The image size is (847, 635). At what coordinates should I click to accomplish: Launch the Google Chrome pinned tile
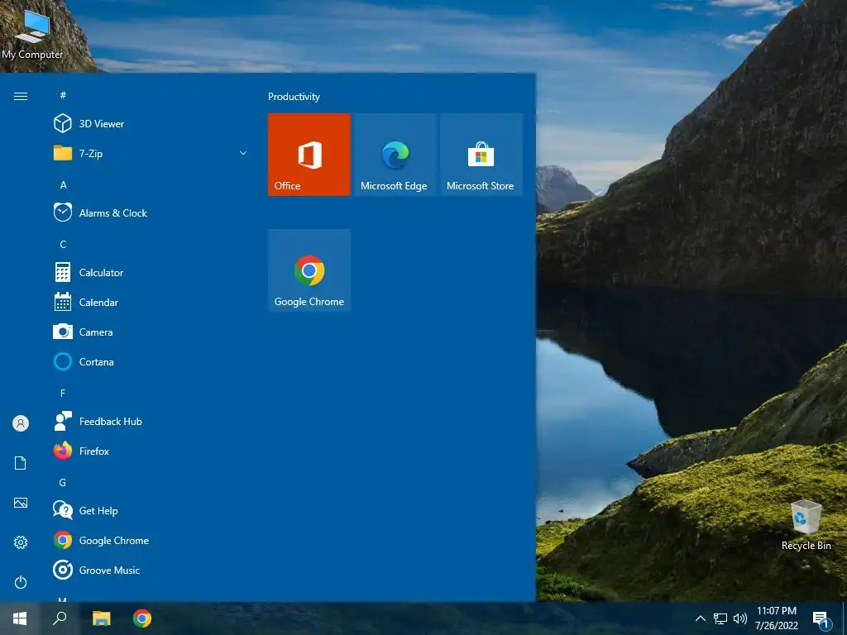pyautogui.click(x=309, y=270)
